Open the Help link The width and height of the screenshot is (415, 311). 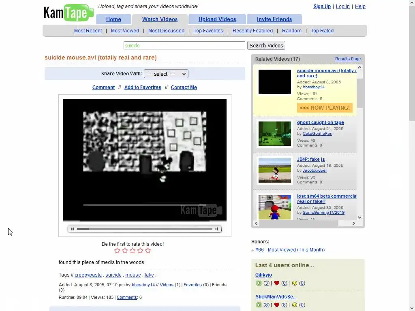click(x=360, y=6)
